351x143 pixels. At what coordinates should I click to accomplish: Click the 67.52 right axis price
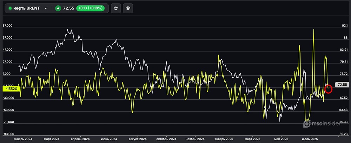pyautogui.click(x=343, y=98)
